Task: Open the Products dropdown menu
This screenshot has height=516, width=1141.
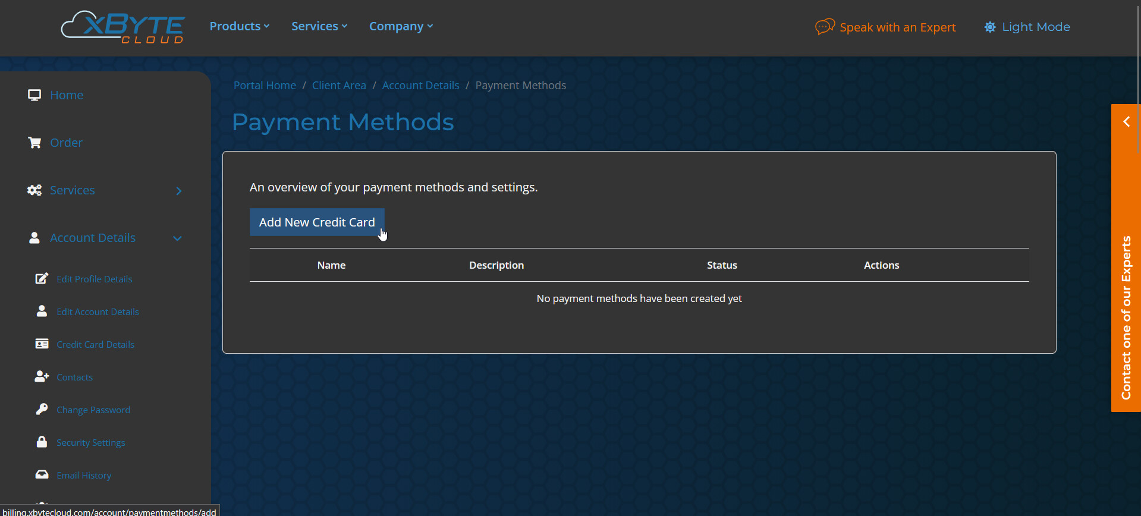Action: coord(239,26)
